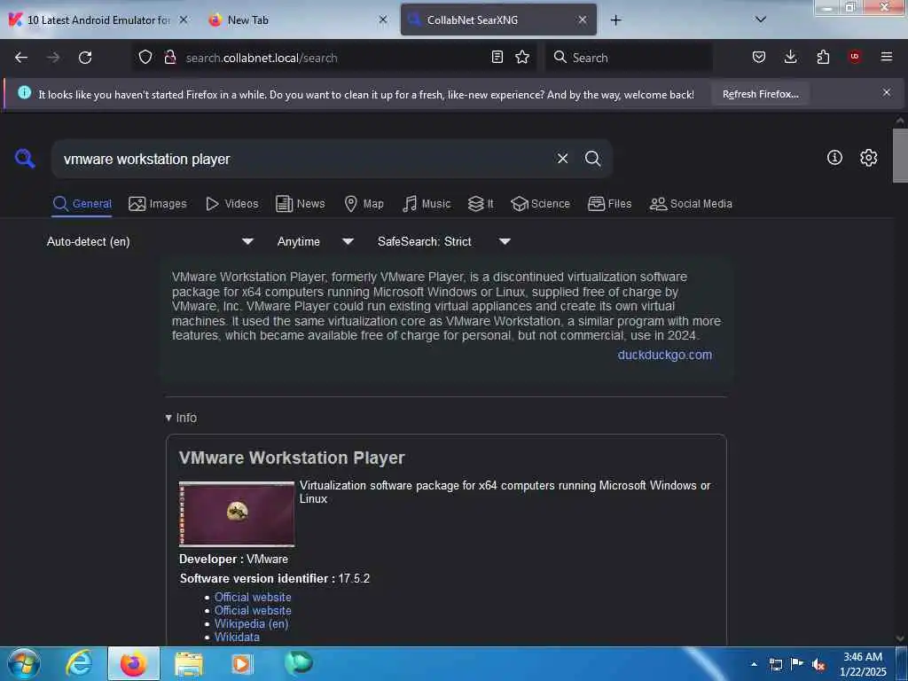Image resolution: width=908 pixels, height=681 pixels.
Task: Open the Anytime time range dropdown
Action: click(x=315, y=241)
